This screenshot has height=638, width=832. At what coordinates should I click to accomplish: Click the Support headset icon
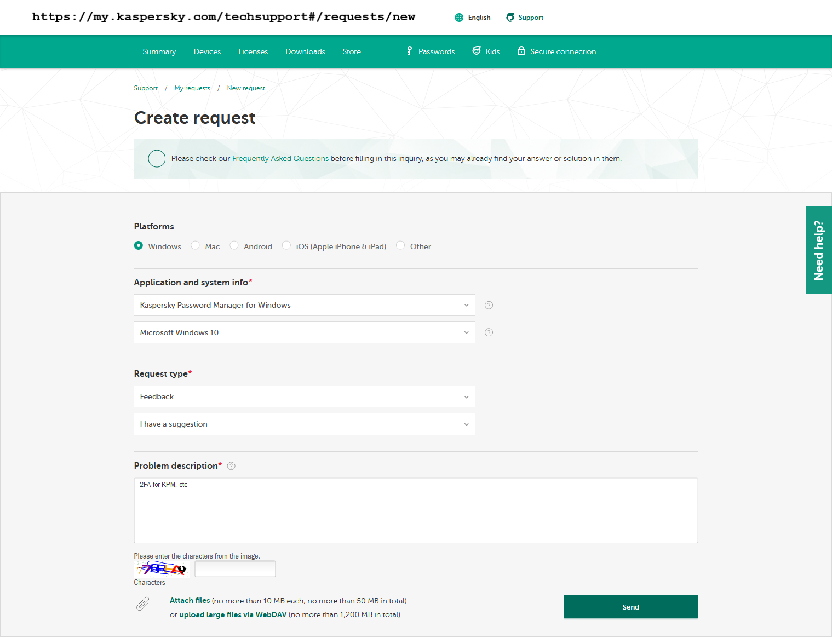coord(510,18)
